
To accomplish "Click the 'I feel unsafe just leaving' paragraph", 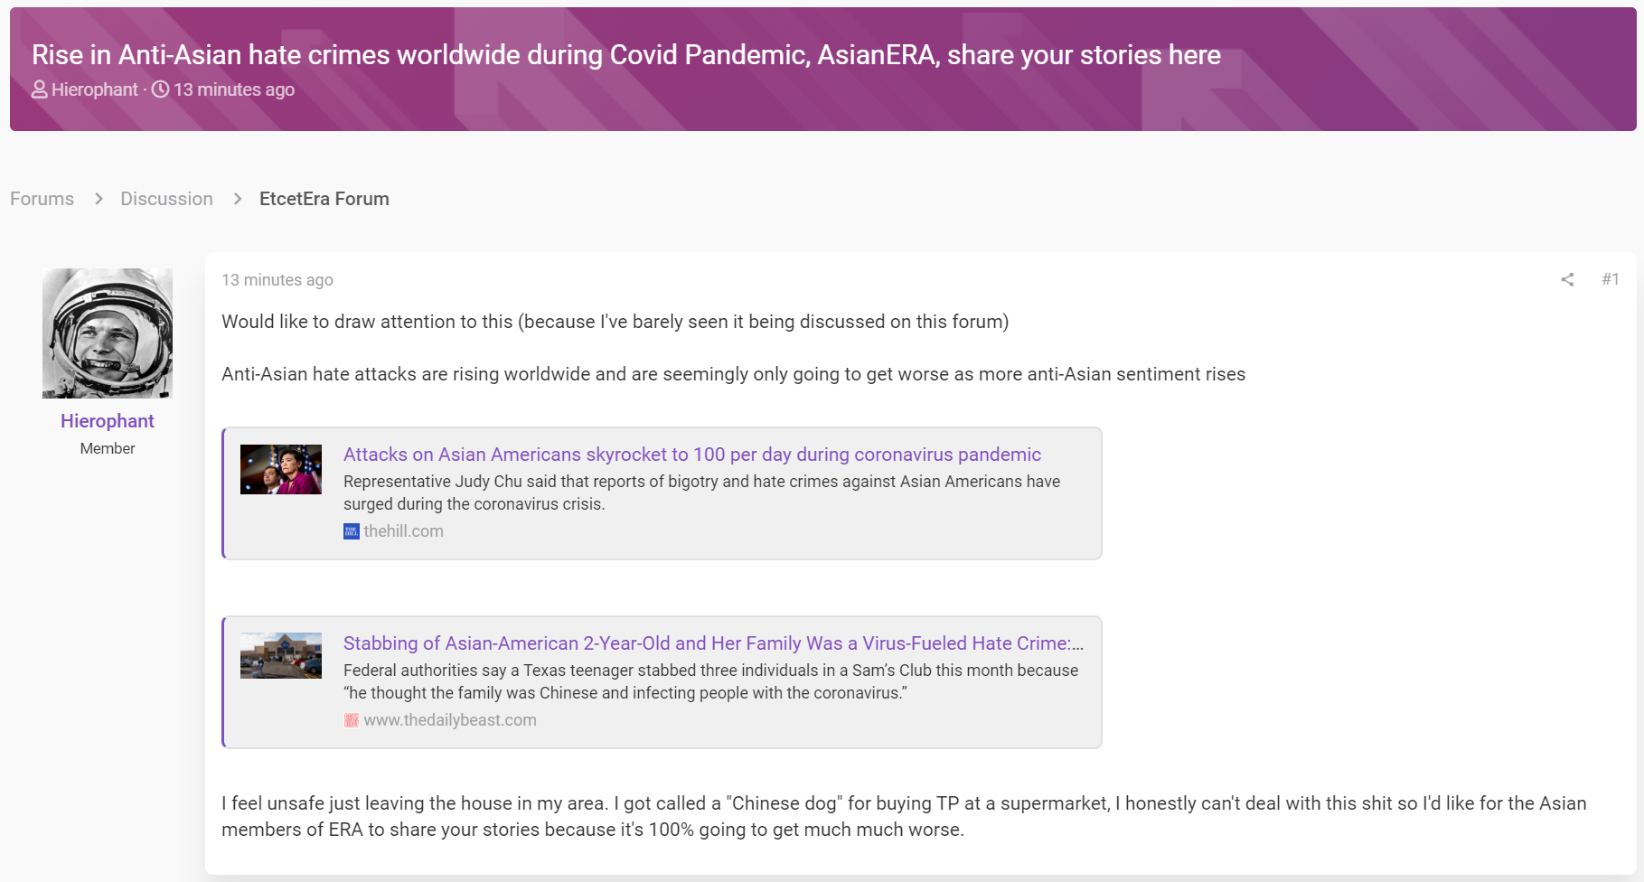I will 904,816.
